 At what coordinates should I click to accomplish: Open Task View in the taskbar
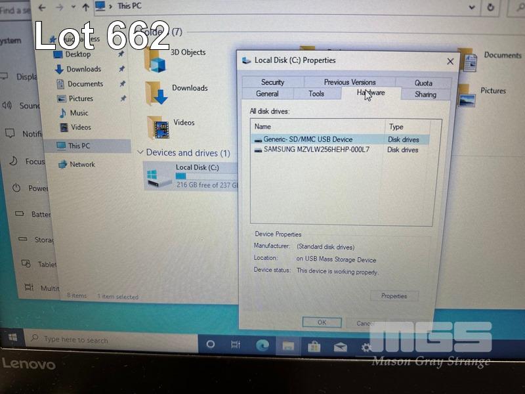coord(236,345)
